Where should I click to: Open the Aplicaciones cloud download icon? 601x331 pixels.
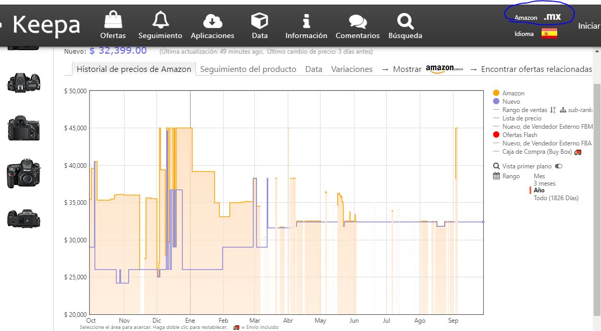point(212,21)
